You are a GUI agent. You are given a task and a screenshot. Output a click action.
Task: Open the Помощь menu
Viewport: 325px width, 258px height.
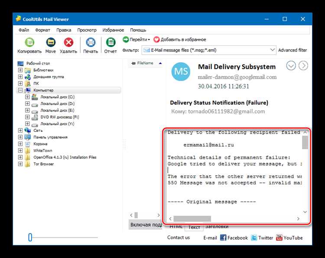[x=138, y=30]
